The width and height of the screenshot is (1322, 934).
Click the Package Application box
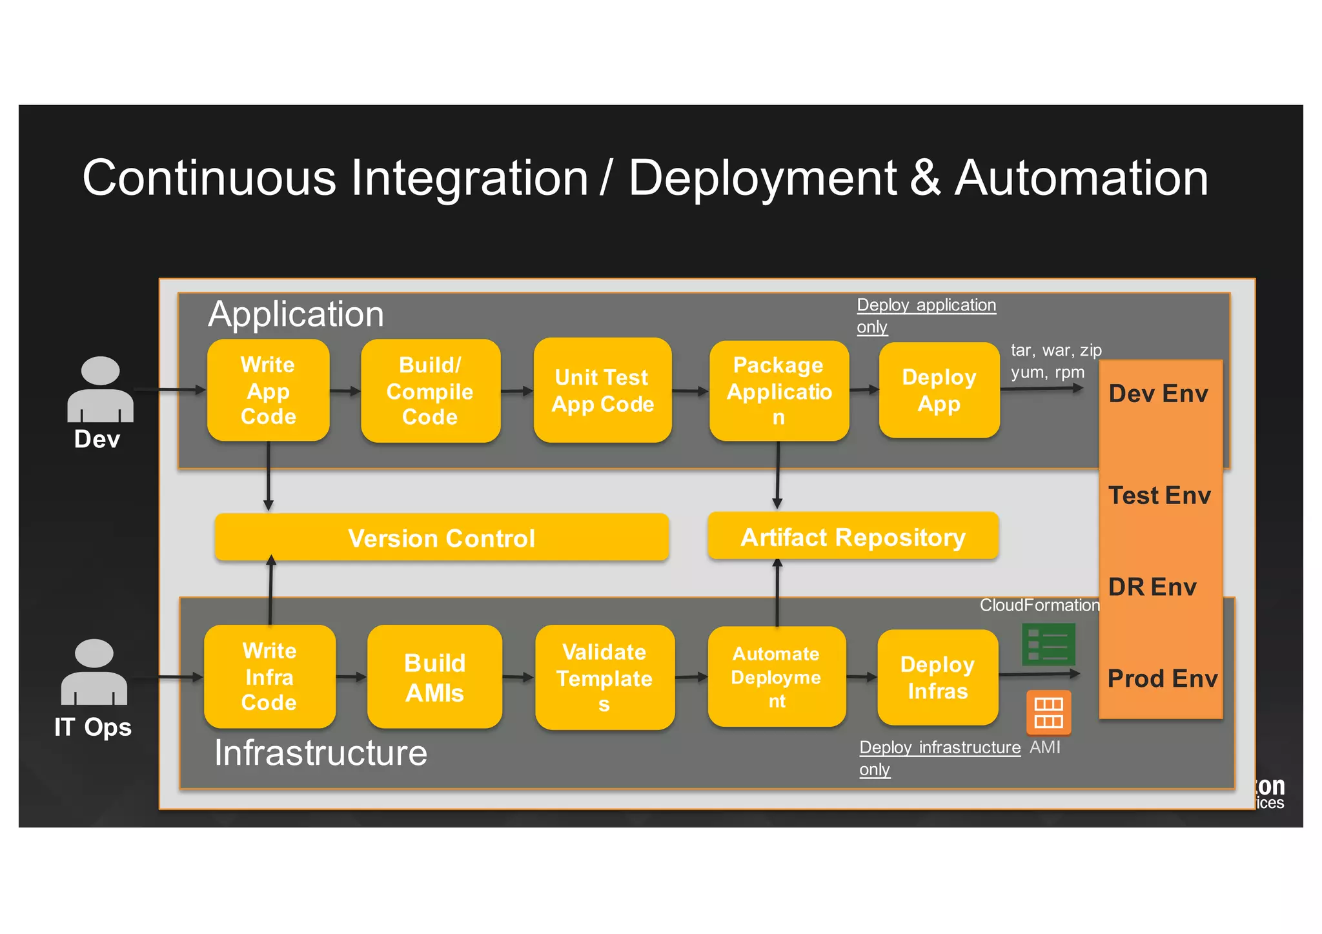point(778,391)
